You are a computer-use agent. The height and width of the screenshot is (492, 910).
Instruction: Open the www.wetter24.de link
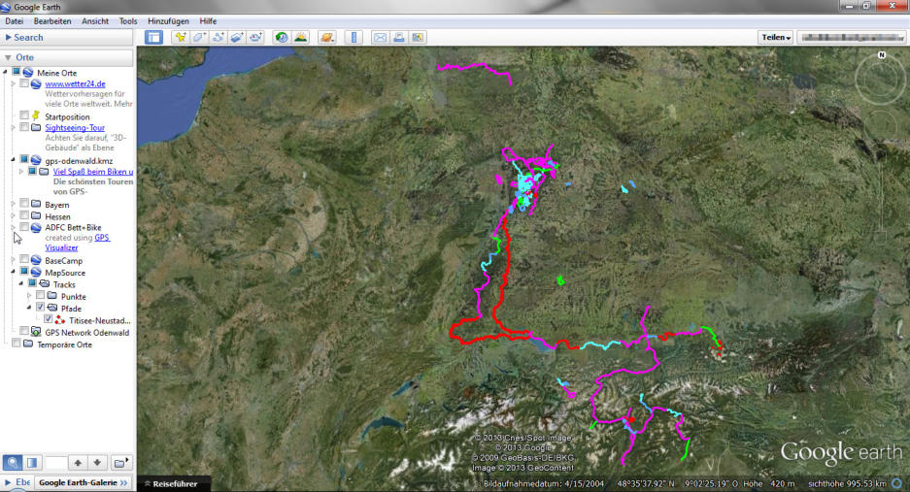(75, 83)
